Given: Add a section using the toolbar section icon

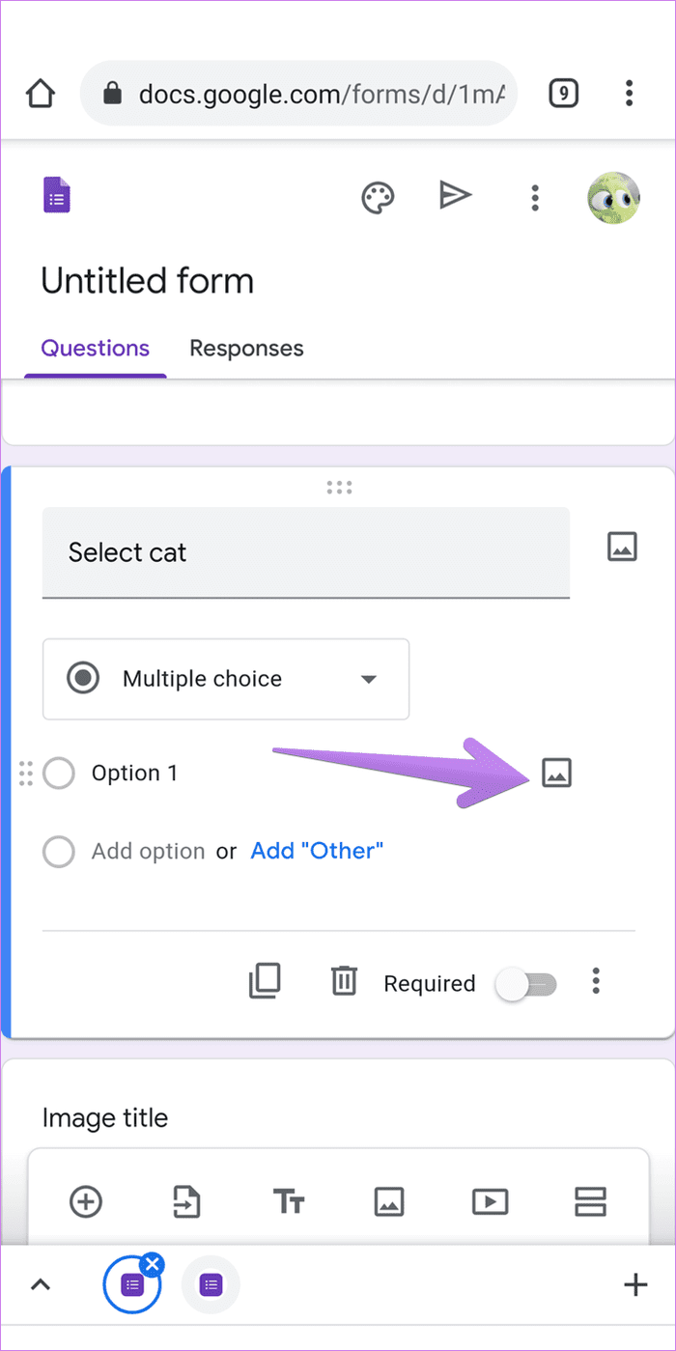Looking at the screenshot, I should point(590,1201).
